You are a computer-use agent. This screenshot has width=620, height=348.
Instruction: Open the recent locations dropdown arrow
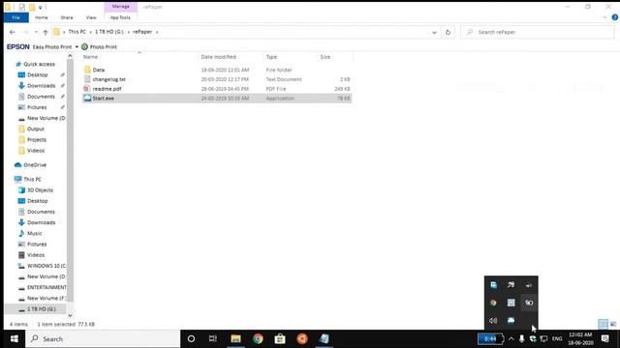[36, 32]
